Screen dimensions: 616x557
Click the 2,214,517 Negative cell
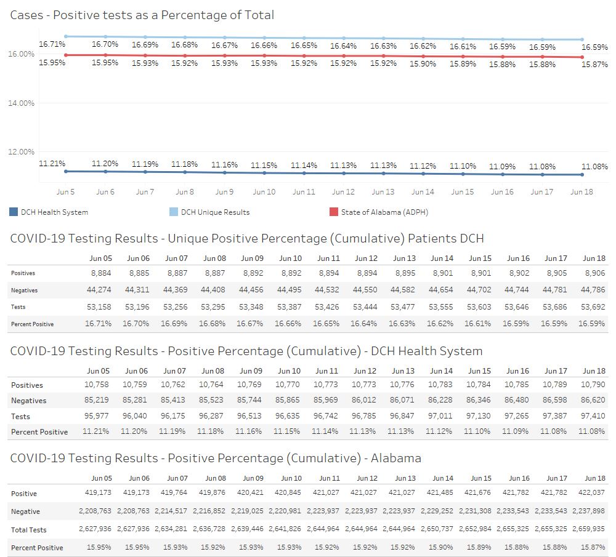[171, 511]
